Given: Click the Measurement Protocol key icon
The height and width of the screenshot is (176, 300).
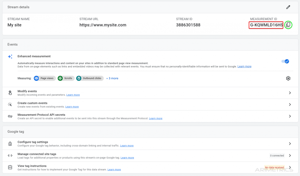Looking at the screenshot, I should pyautogui.click(x=10, y=116).
